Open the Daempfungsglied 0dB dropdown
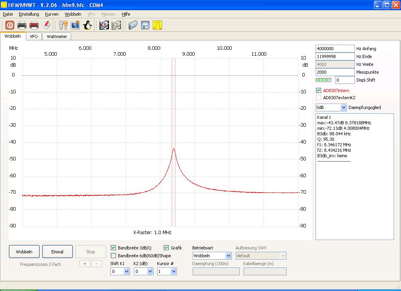The width and height of the screenshot is (401, 291). [343, 107]
